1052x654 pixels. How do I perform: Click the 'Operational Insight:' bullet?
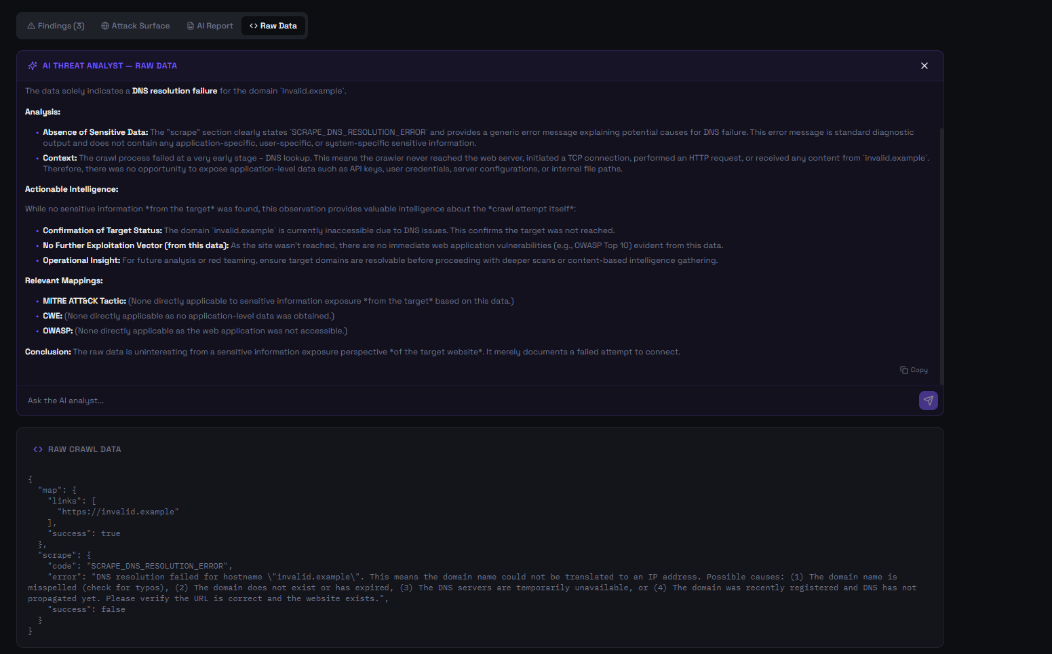tap(81, 260)
